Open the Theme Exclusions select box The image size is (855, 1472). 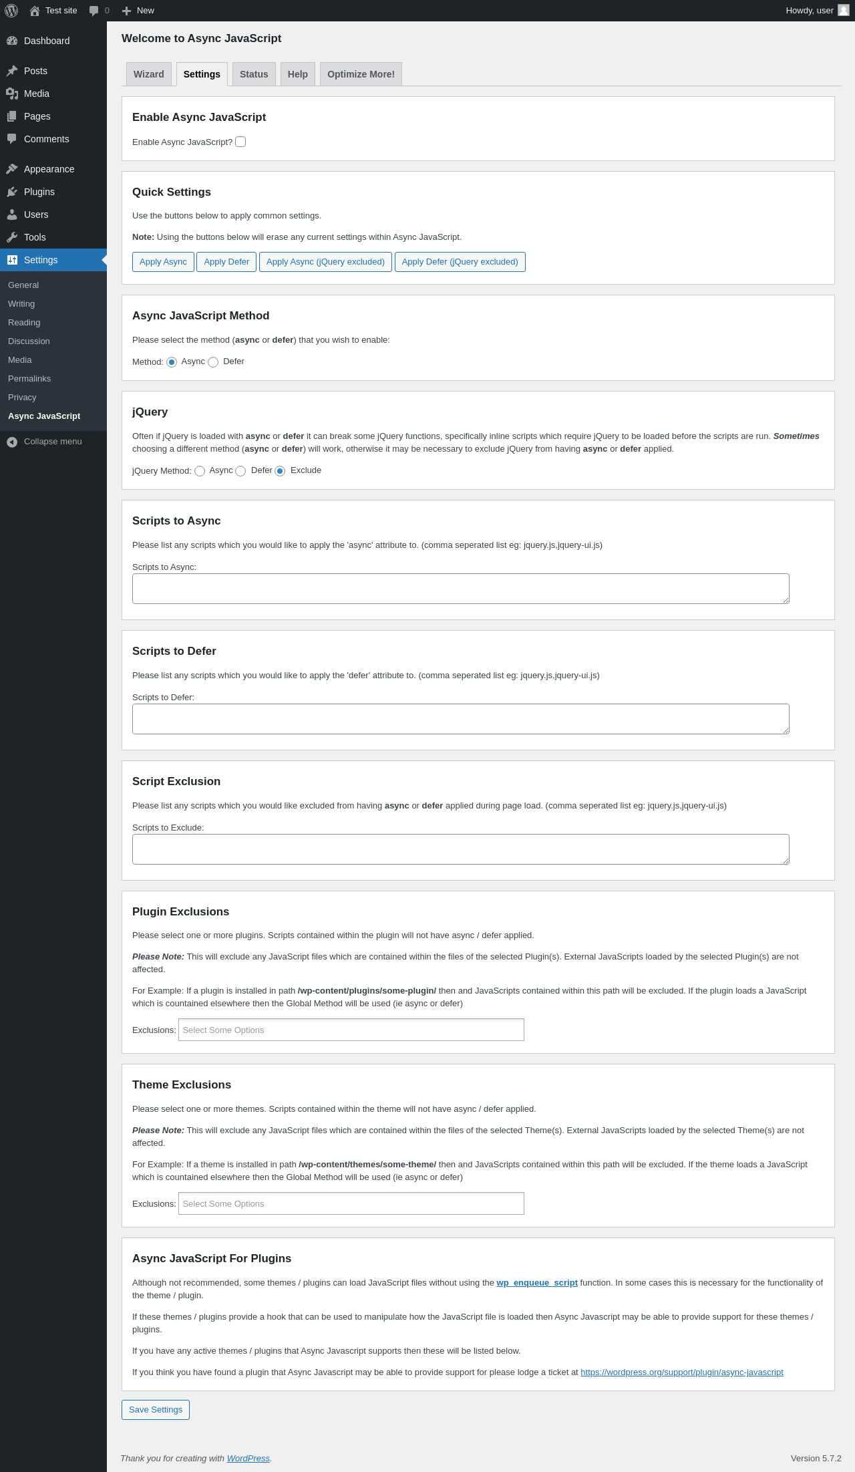tap(351, 1203)
